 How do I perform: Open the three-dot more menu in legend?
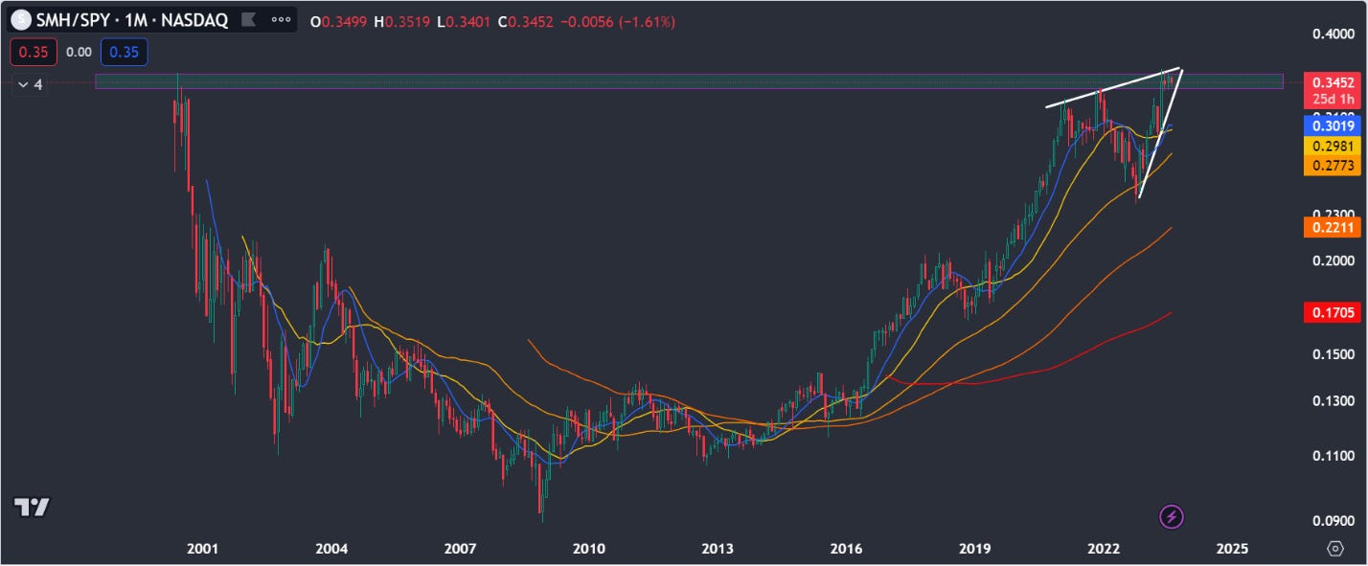tap(281, 20)
